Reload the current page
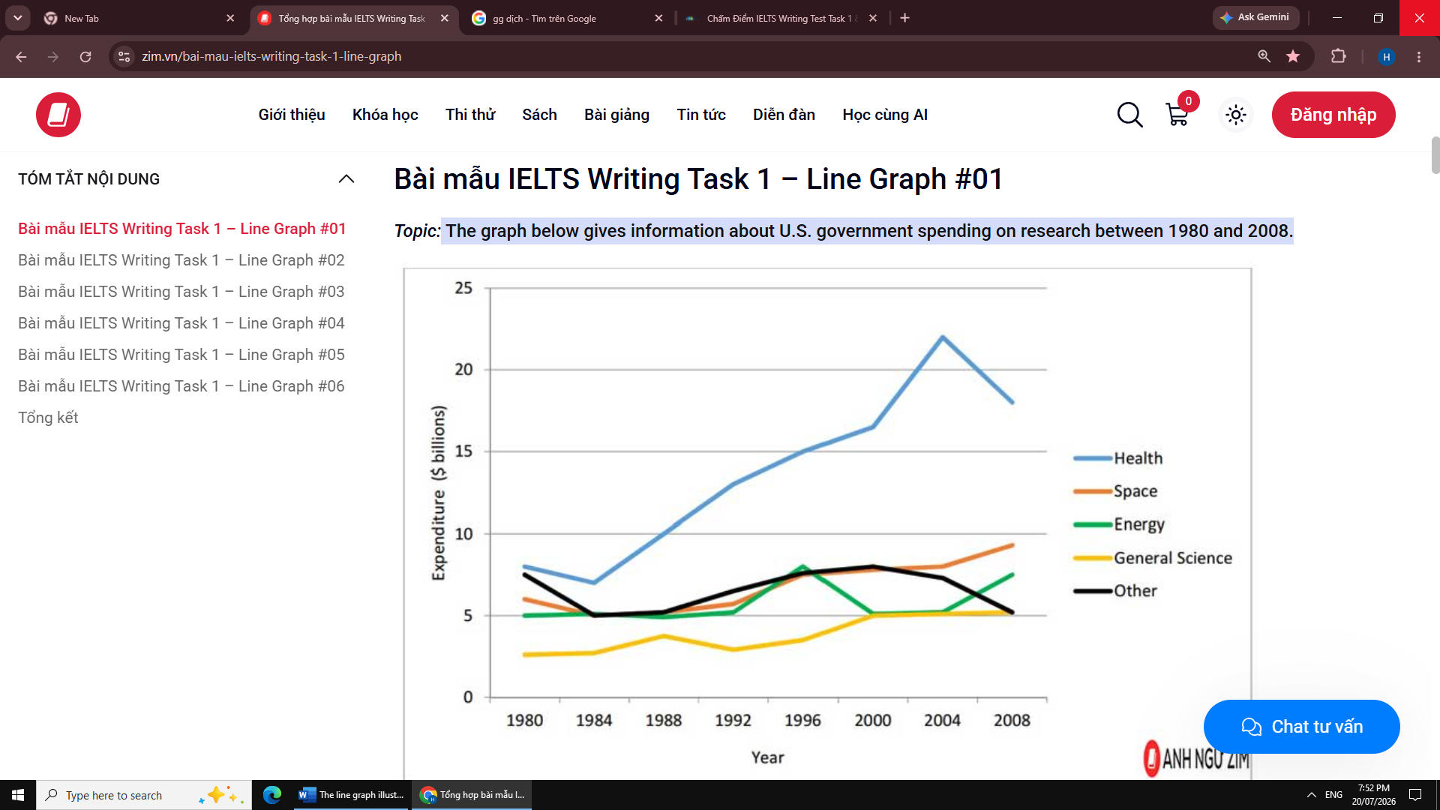 pyautogui.click(x=85, y=56)
